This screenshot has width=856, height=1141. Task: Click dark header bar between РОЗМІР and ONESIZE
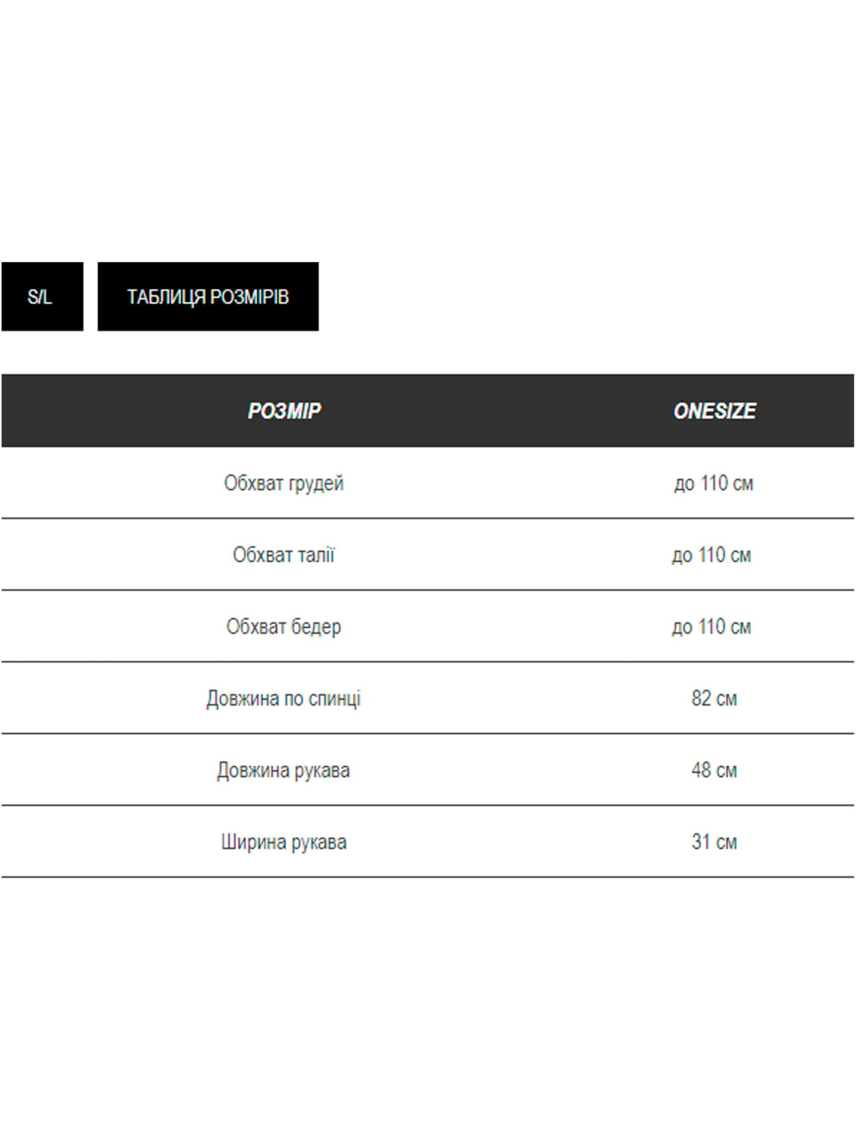[x=495, y=411]
